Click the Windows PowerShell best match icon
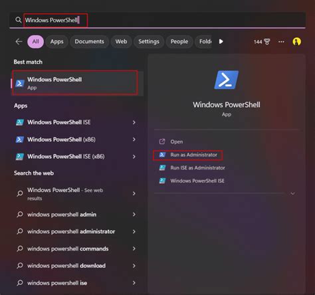Viewport: 315px width, 295px height. pyautogui.click(x=20, y=83)
